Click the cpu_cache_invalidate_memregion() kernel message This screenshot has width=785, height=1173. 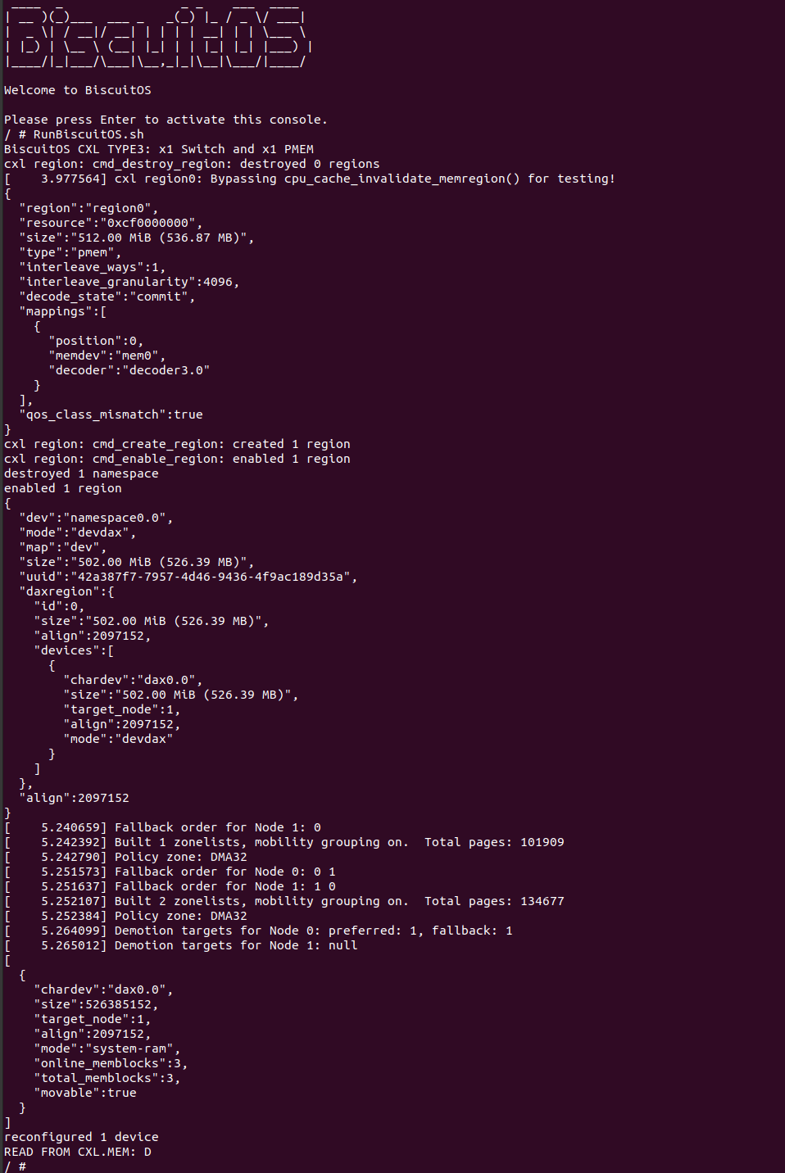coord(402,179)
